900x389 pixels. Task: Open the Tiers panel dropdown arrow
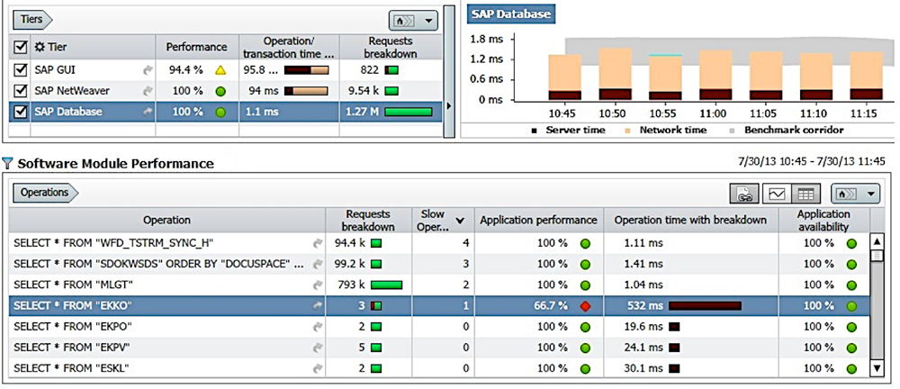(428, 21)
